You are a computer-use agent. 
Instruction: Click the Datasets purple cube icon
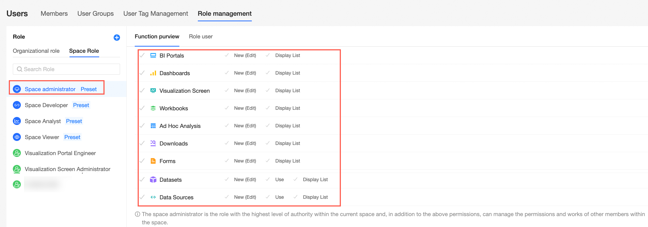click(153, 180)
